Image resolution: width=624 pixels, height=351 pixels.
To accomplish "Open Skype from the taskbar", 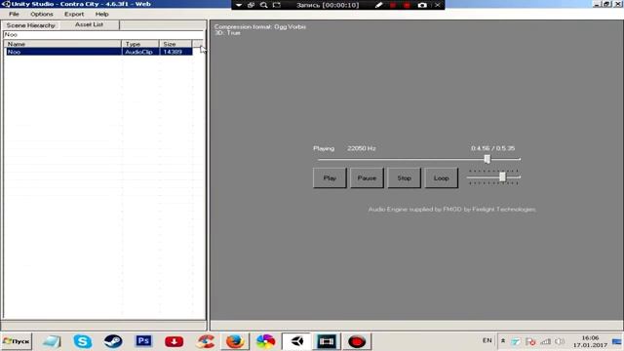I will [x=82, y=341].
